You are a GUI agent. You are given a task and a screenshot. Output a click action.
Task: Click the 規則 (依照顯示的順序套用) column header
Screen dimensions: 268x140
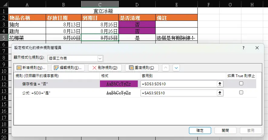coord(57,76)
